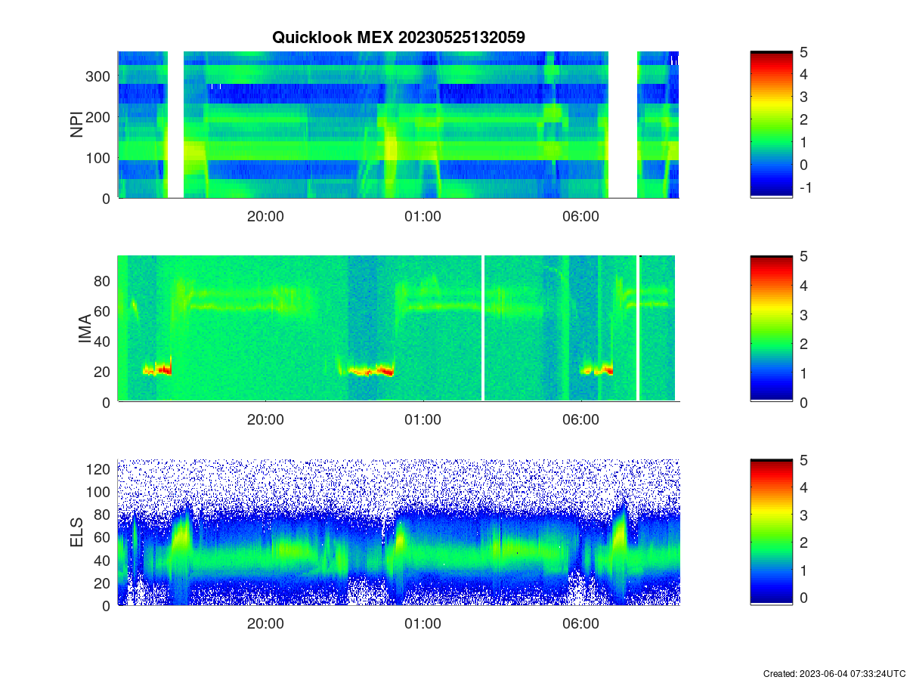Click the IMA panel's colorbar

pyautogui.click(x=771, y=329)
